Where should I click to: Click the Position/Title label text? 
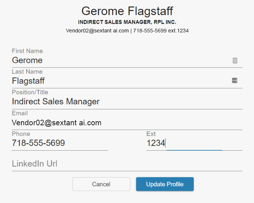30,92
